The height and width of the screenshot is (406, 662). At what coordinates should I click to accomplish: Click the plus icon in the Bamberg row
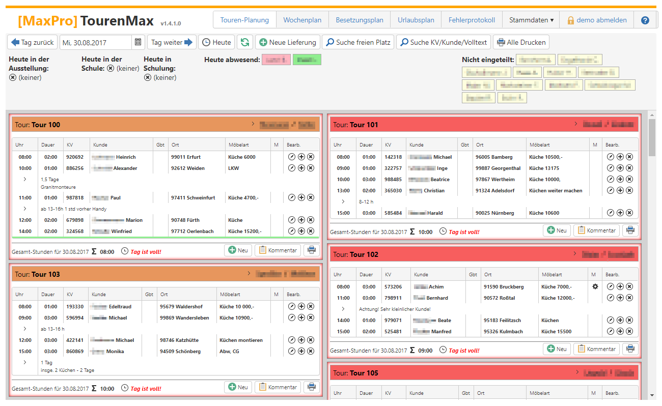pos(620,157)
